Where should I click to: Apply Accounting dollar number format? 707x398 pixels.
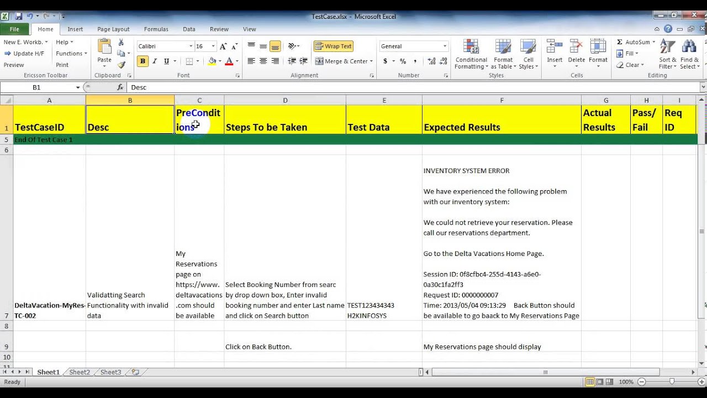[385, 61]
